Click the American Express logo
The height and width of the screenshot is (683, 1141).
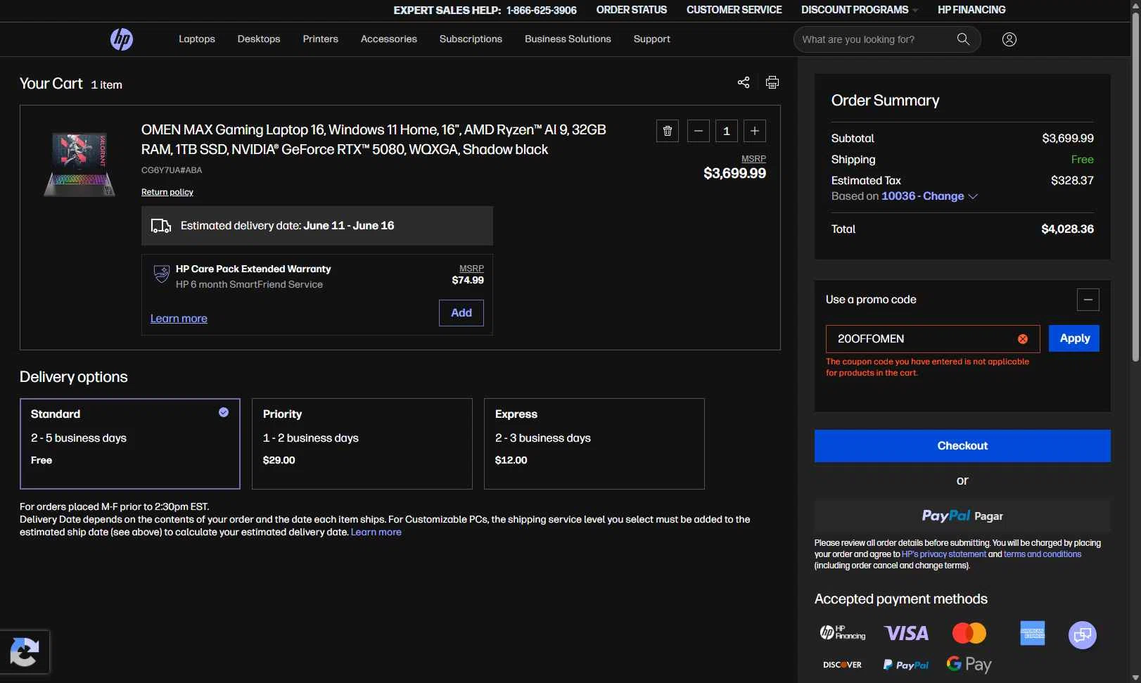(1033, 633)
